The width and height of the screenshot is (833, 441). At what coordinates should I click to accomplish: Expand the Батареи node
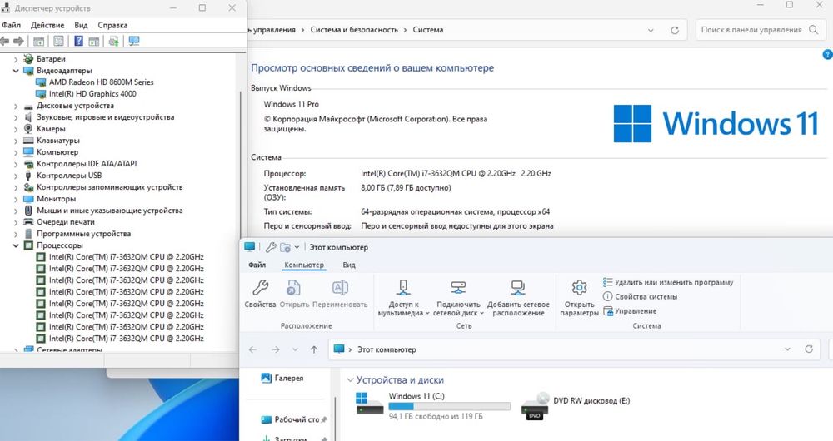coord(16,59)
